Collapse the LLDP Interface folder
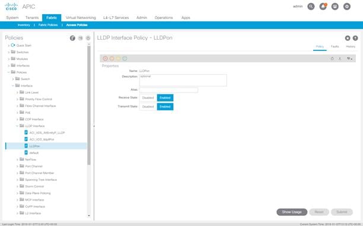 (x=17, y=126)
